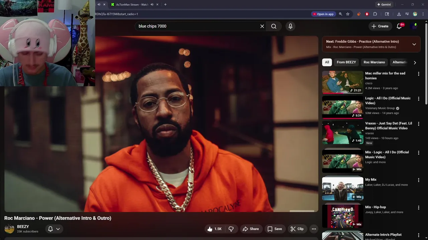Toggle the BEEZY notification bell
This screenshot has height=240, width=428.
50,229
